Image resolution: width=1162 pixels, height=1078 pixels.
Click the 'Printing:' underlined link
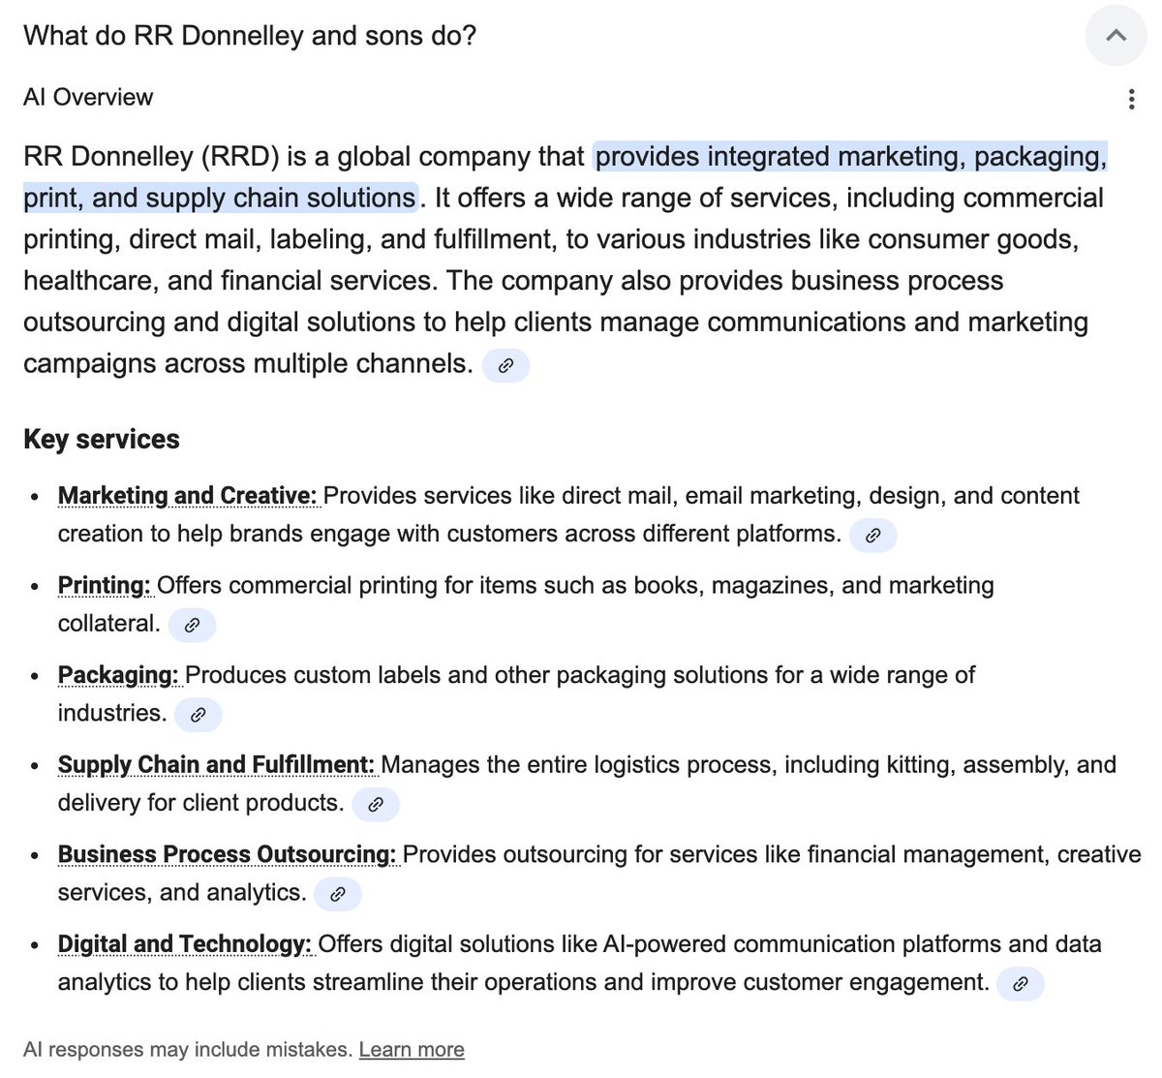pos(105,586)
